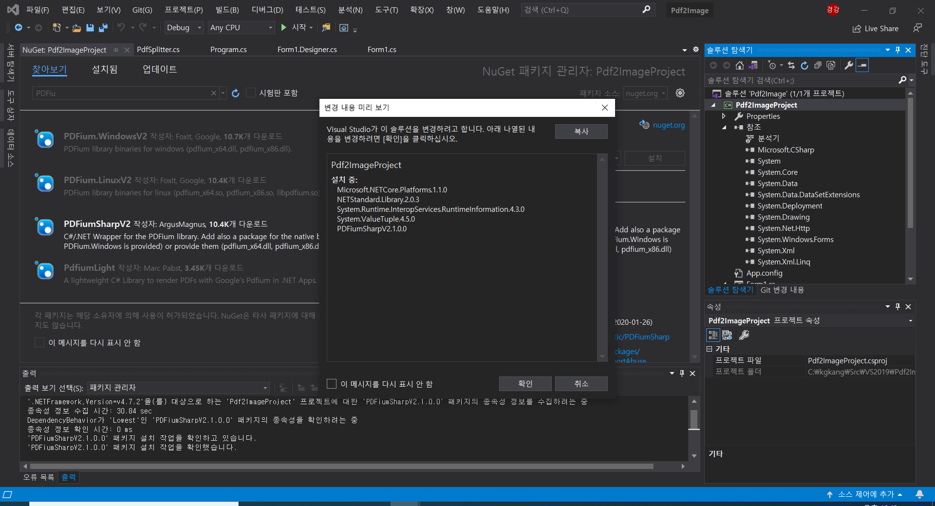Click the NuGet search refresh icon
This screenshot has height=506, width=935.
(236, 93)
